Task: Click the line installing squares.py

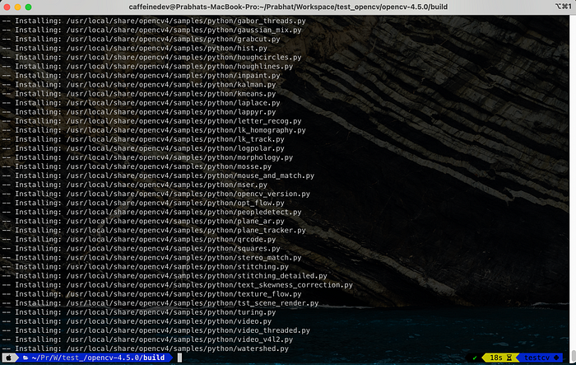Action: pyautogui.click(x=141, y=249)
